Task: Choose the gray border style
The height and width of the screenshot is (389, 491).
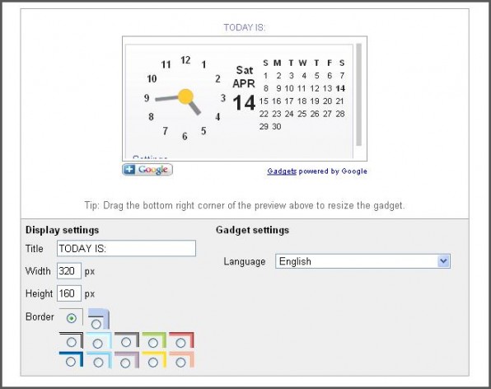Action: pyautogui.click(x=126, y=342)
